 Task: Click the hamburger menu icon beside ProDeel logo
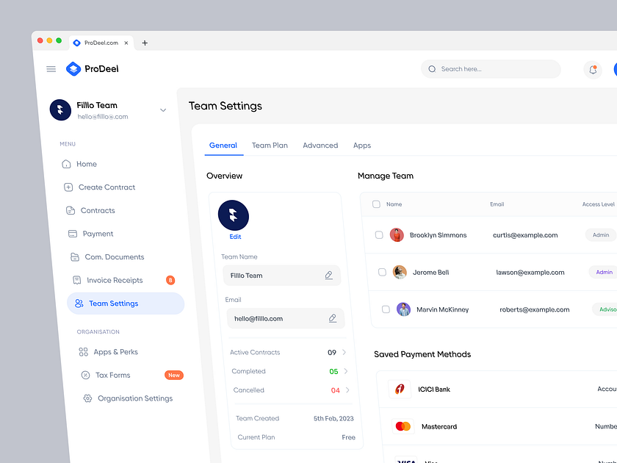click(x=51, y=68)
